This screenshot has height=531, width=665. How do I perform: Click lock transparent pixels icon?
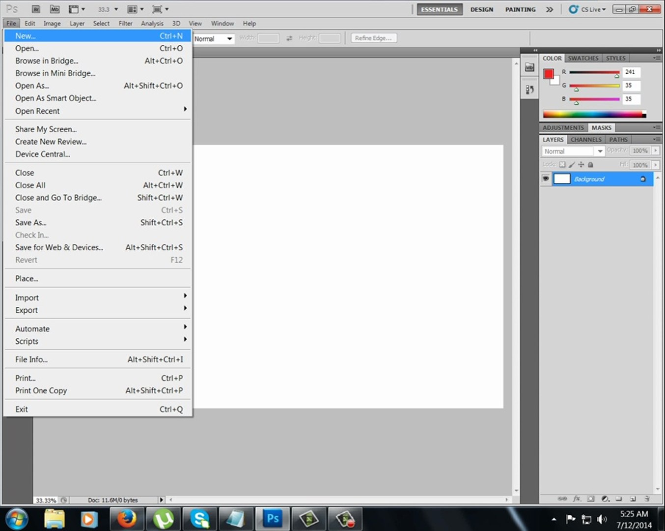[562, 165]
